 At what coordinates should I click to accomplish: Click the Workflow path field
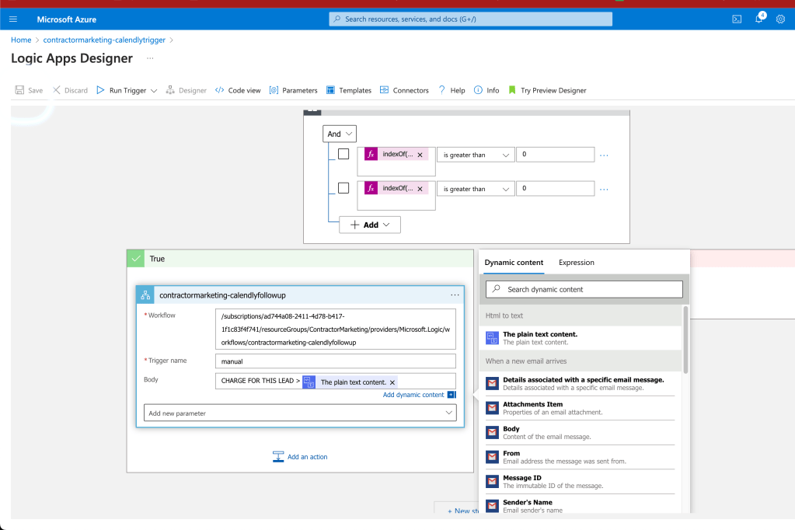click(x=335, y=330)
